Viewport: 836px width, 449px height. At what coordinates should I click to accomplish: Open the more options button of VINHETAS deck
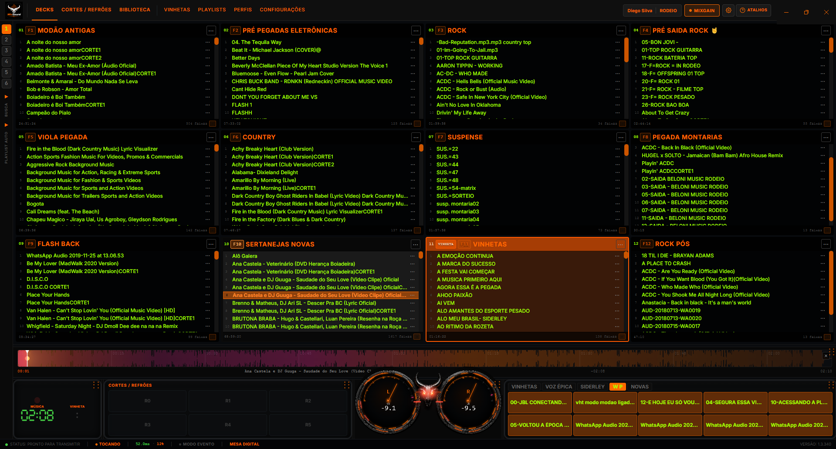(x=621, y=244)
